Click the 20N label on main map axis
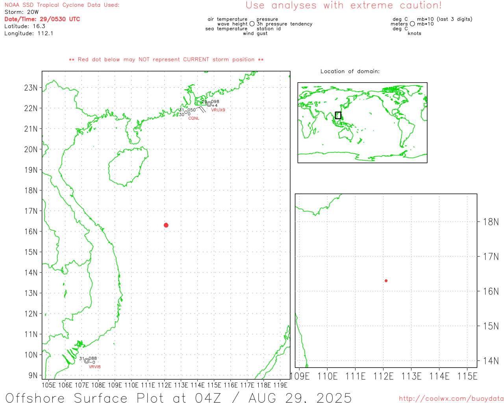The height and width of the screenshot is (403, 504). point(31,150)
